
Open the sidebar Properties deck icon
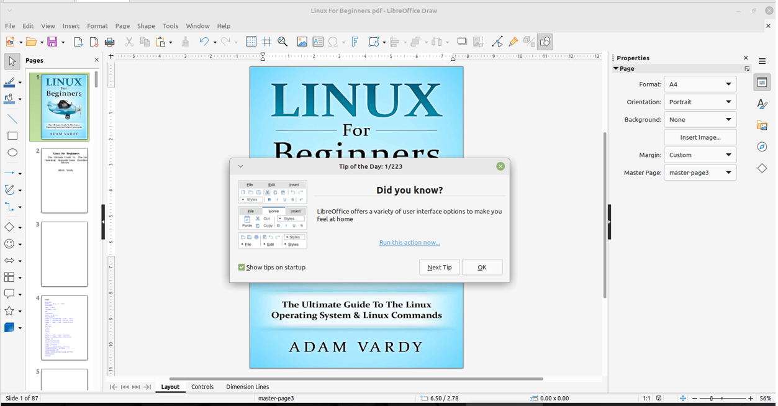pyautogui.click(x=762, y=83)
